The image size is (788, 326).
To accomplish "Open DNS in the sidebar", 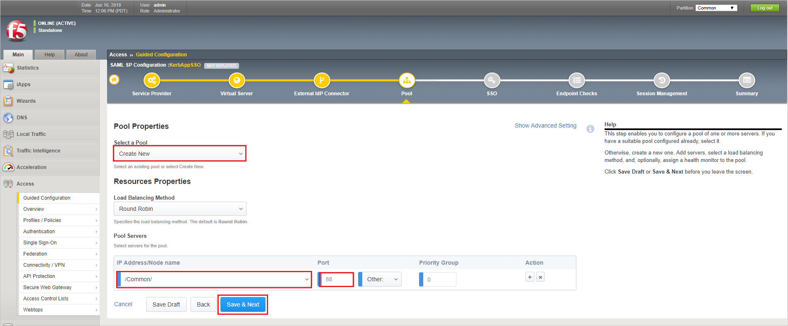I will [x=50, y=118].
